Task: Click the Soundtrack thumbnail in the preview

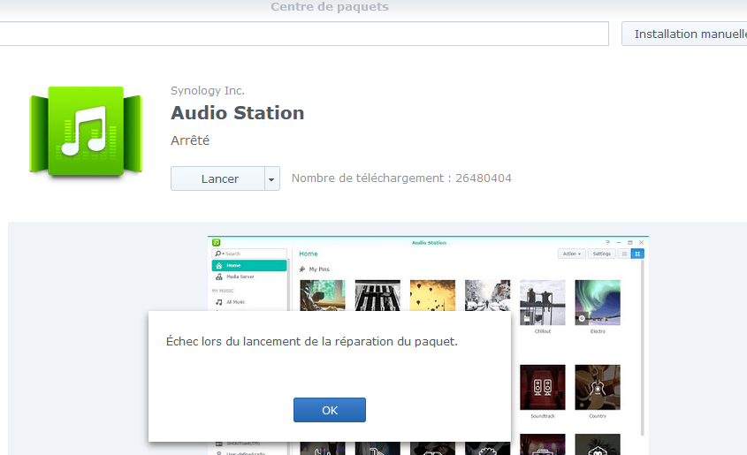Action: point(542,388)
